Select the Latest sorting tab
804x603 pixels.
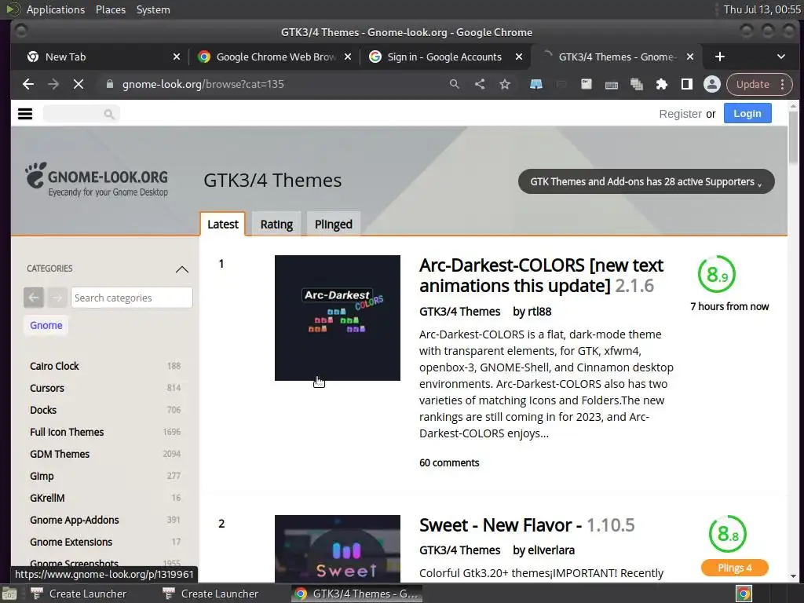point(222,224)
